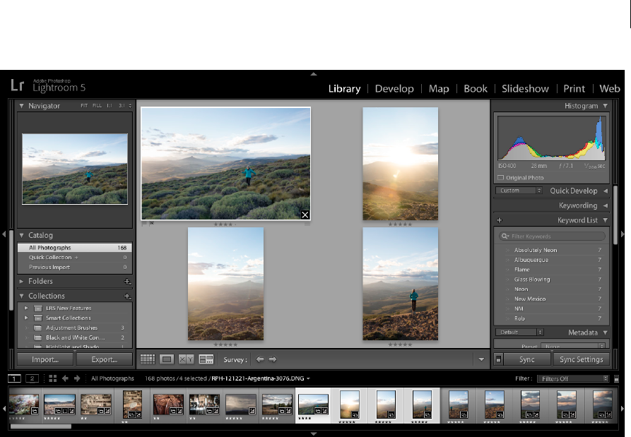Open the Map module

coord(439,88)
